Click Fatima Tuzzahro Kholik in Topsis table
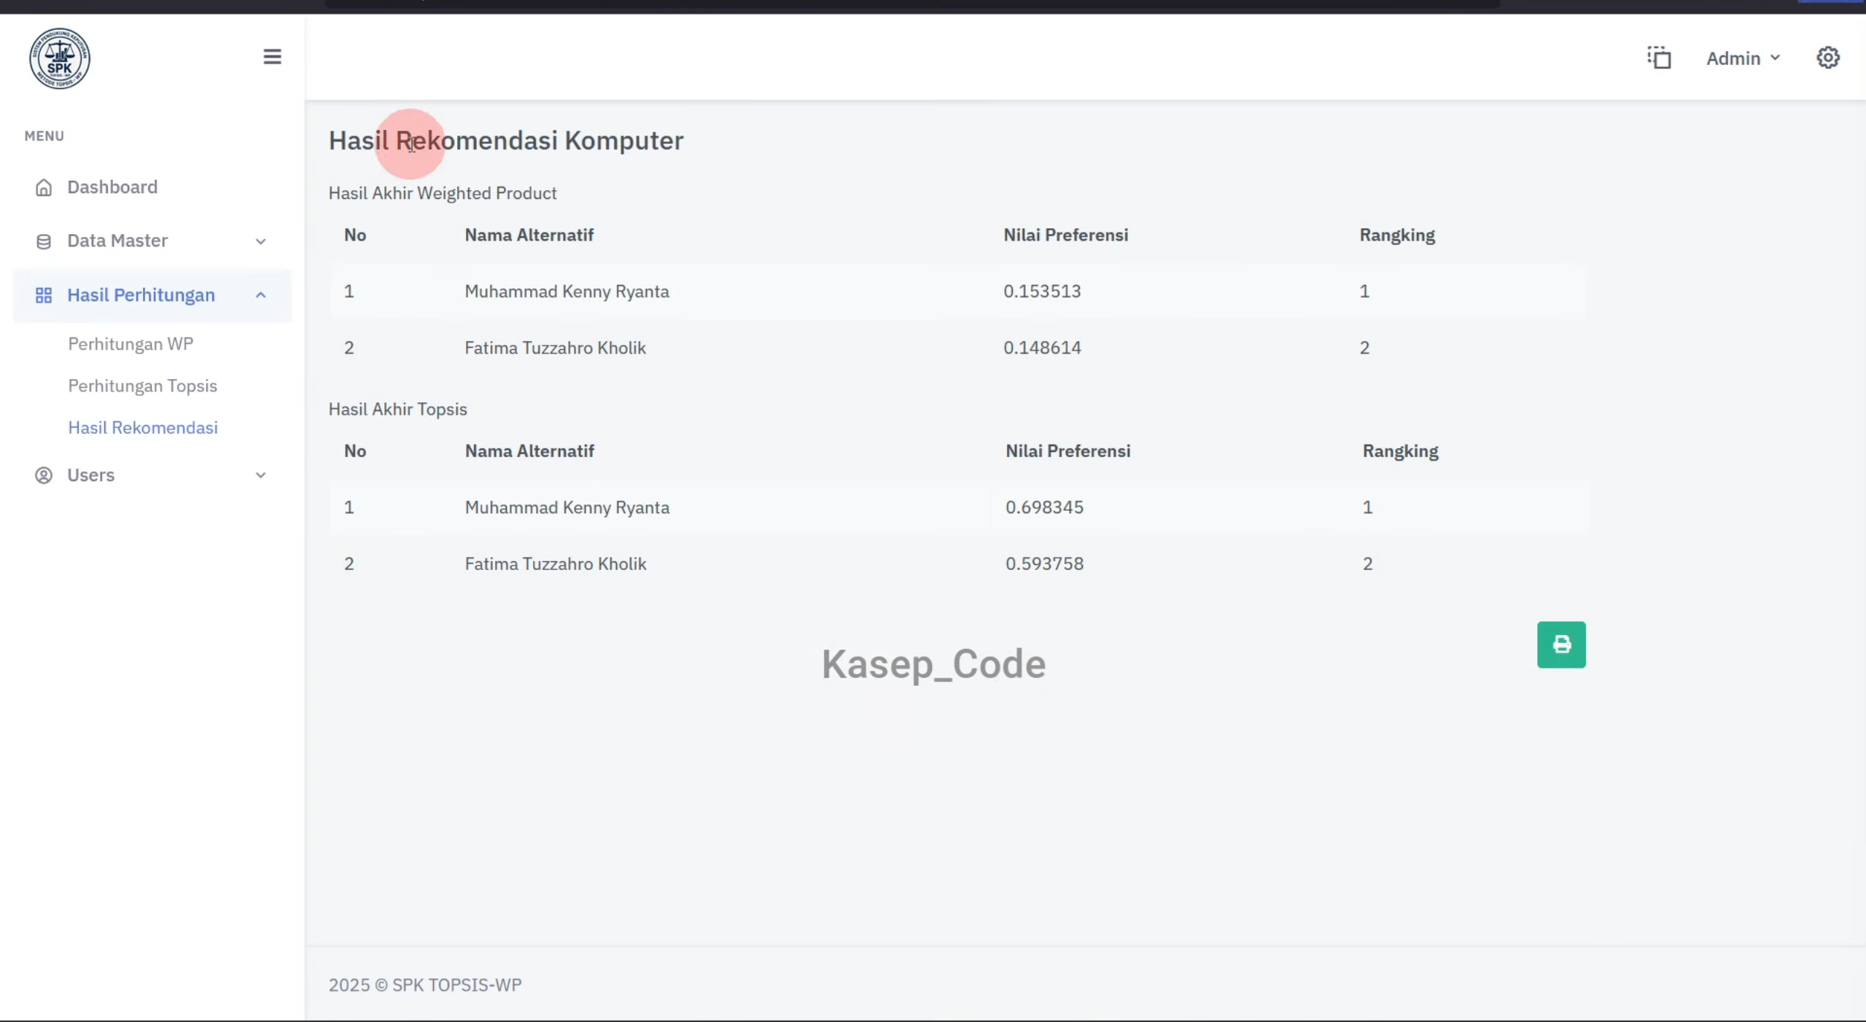Image resolution: width=1866 pixels, height=1022 pixels. click(x=555, y=563)
